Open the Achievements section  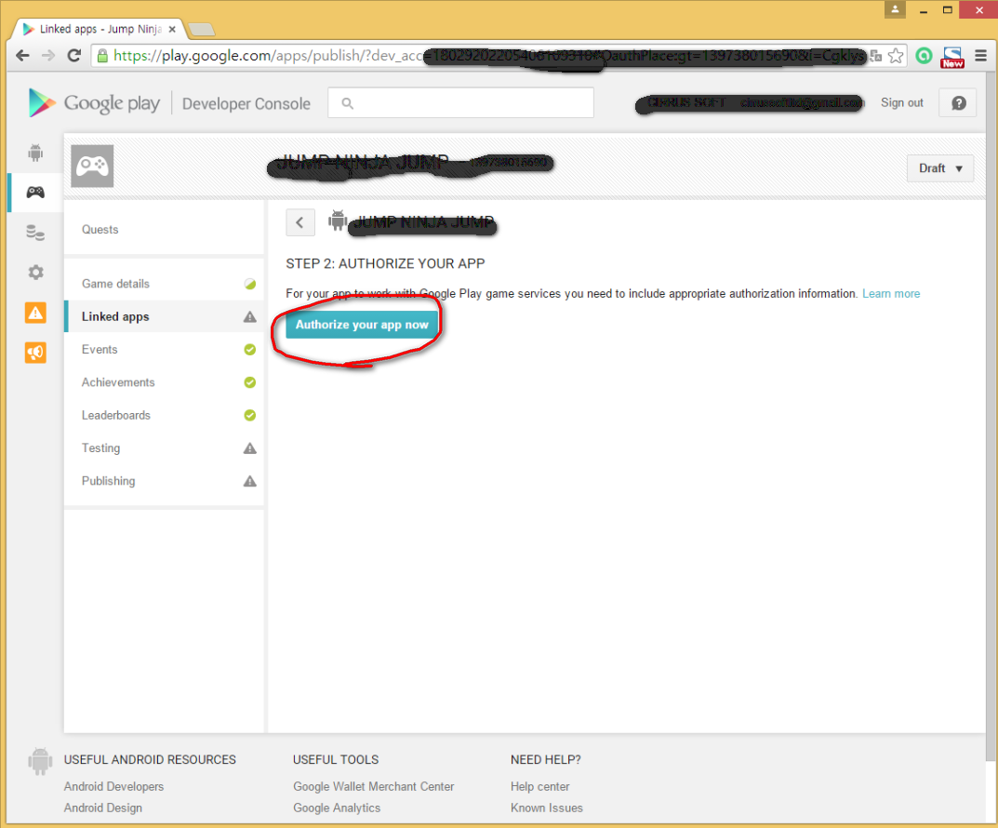pos(164,382)
